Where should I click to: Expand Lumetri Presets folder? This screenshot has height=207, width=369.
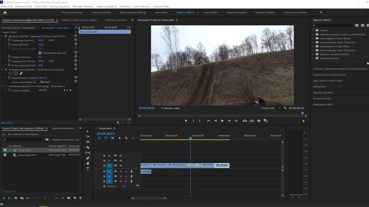coord(313,34)
